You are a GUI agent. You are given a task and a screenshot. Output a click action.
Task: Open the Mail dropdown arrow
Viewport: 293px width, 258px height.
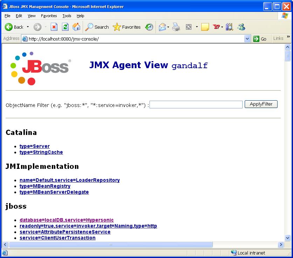tap(168, 27)
